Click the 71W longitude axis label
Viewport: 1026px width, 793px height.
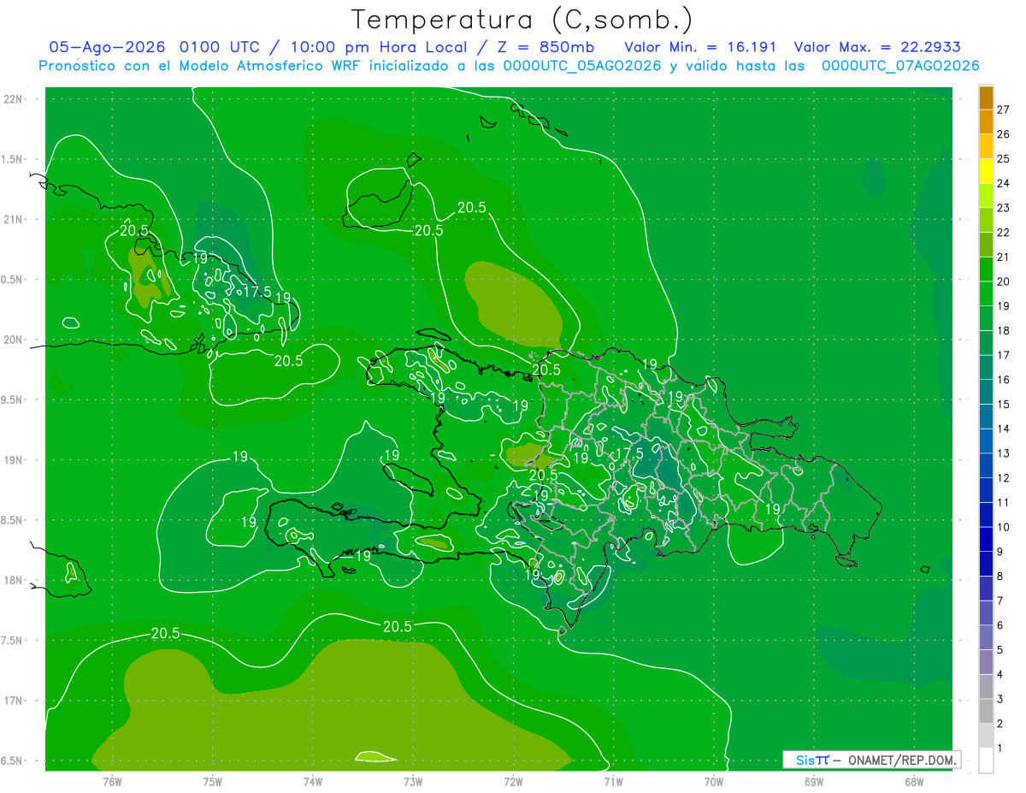[x=613, y=781]
